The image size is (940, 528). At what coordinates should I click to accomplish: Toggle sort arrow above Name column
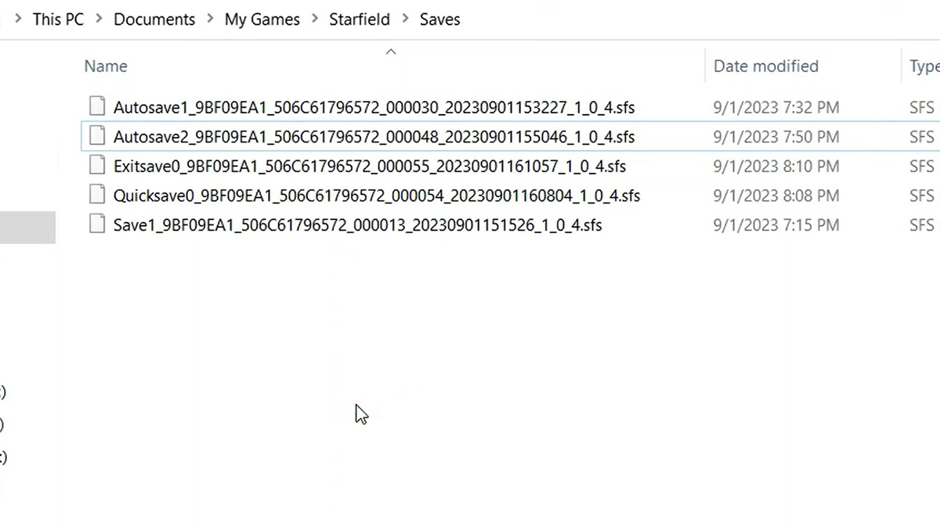(x=391, y=52)
